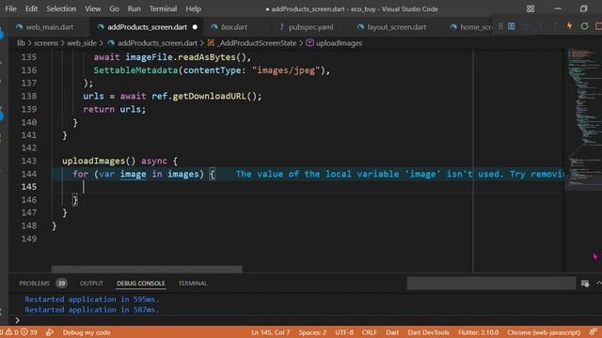The image size is (602, 338).
Task: Click first 'Restarted application in 595ms' line
Action: (92, 299)
